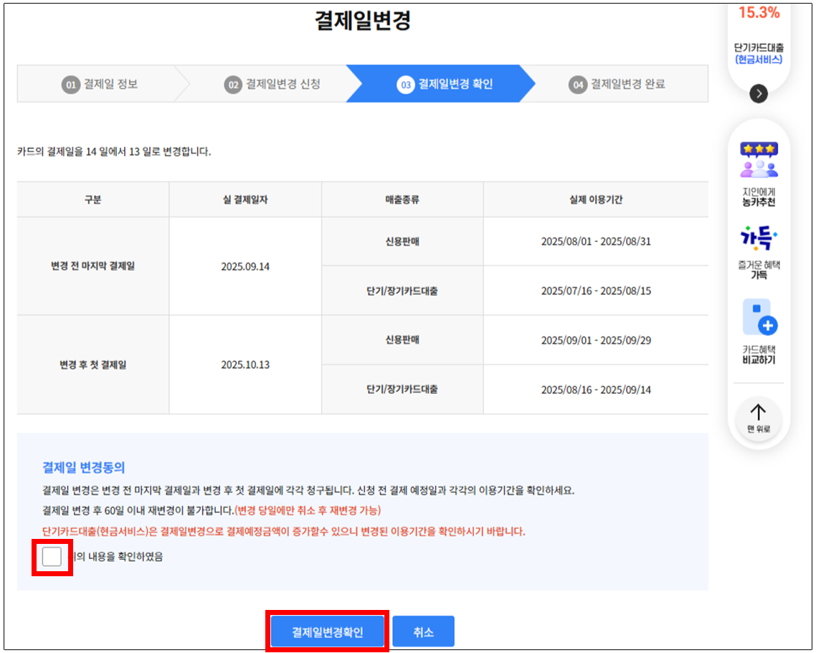The image size is (816, 653).
Task: Select the 2025.10.13 payment date cell
Action: click(245, 365)
